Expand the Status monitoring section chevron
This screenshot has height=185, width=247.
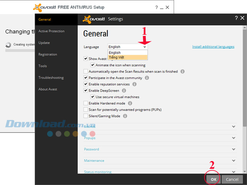(233, 171)
